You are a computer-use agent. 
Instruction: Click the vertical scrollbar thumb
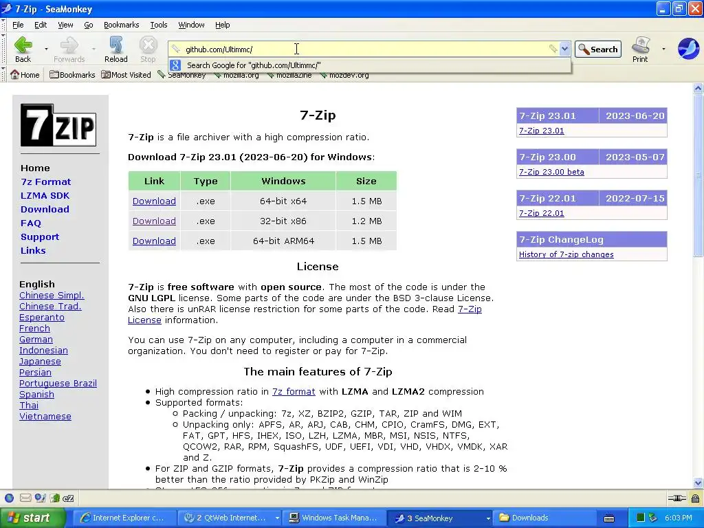click(698, 175)
